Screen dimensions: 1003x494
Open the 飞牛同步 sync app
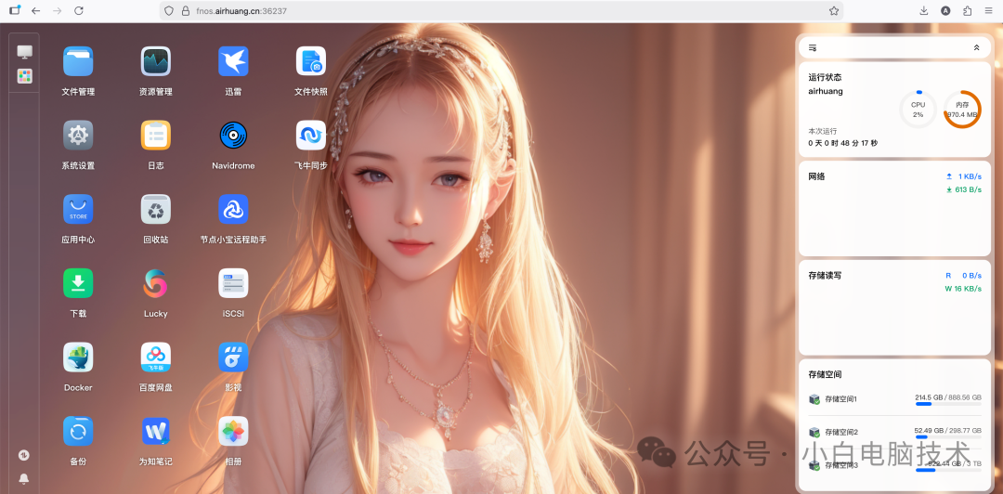pyautogui.click(x=311, y=136)
